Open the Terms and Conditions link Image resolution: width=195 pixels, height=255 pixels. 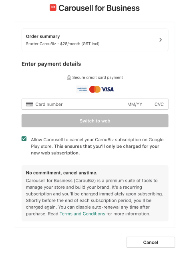(82, 213)
